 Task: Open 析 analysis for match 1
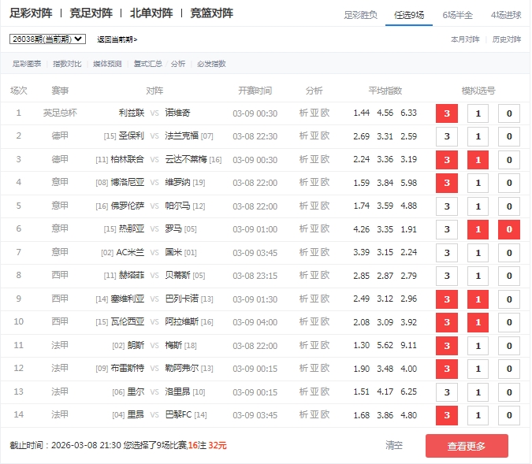pos(305,113)
